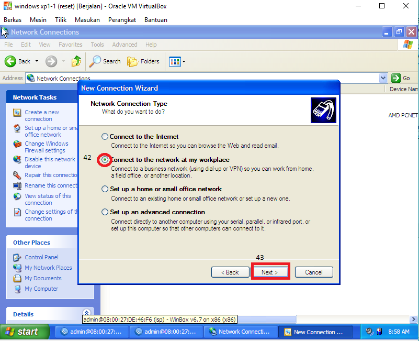The height and width of the screenshot is (341, 419).
Task: Click Set up home network icon
Action: pos(17,128)
